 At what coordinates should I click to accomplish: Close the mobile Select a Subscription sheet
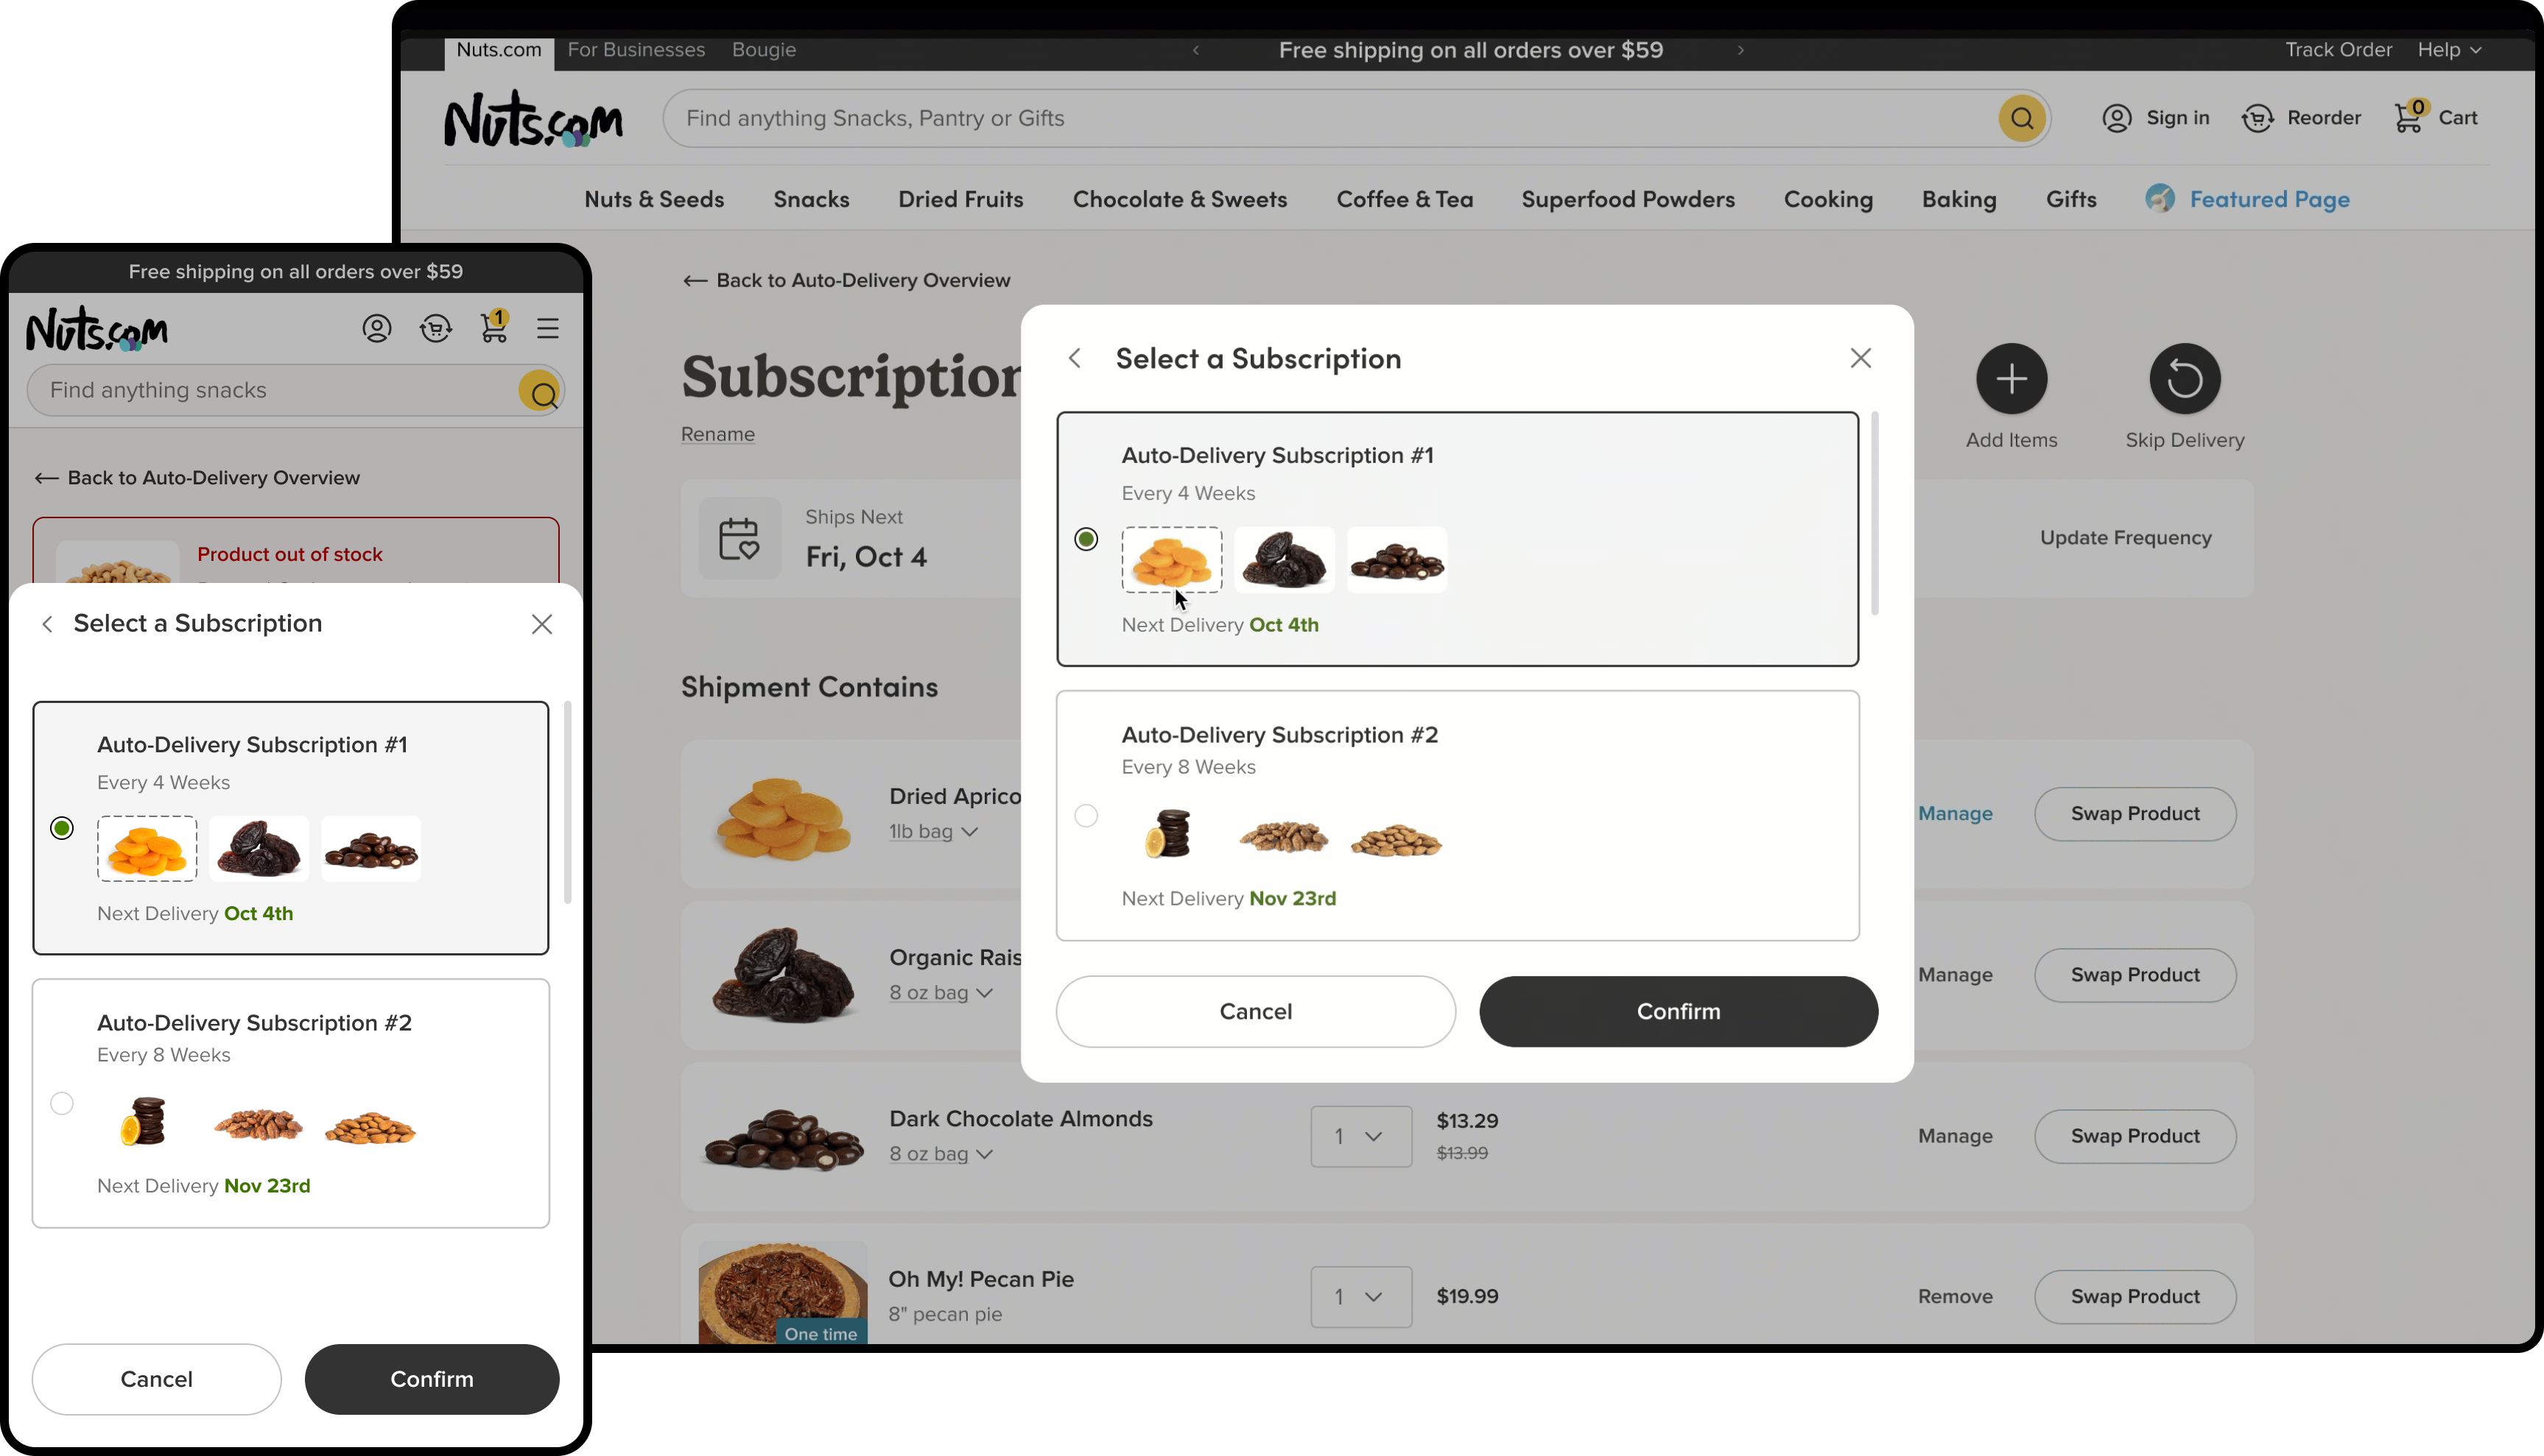(x=542, y=624)
